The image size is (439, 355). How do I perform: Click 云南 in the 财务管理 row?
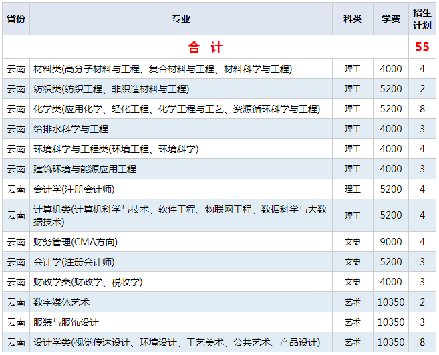[16, 242]
